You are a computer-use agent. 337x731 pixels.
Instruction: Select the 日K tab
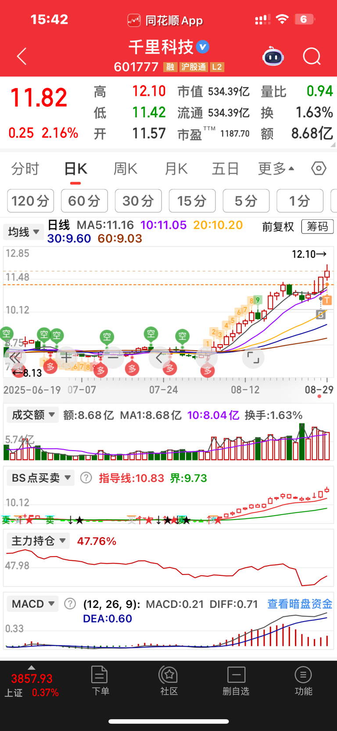coord(75,168)
